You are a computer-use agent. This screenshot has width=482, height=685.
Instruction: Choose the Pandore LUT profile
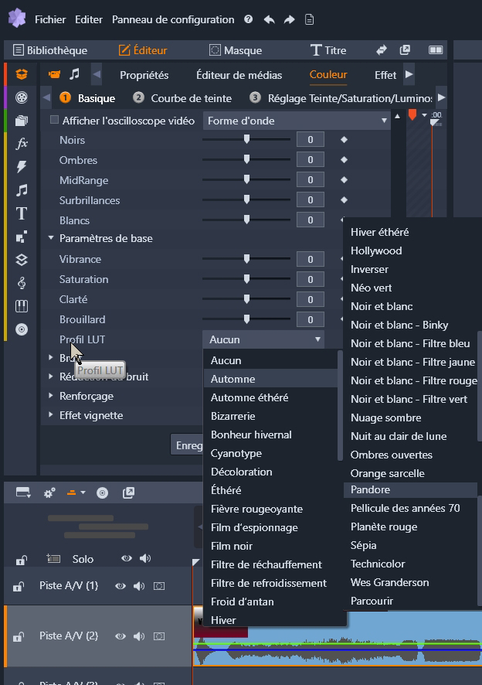pyautogui.click(x=410, y=489)
